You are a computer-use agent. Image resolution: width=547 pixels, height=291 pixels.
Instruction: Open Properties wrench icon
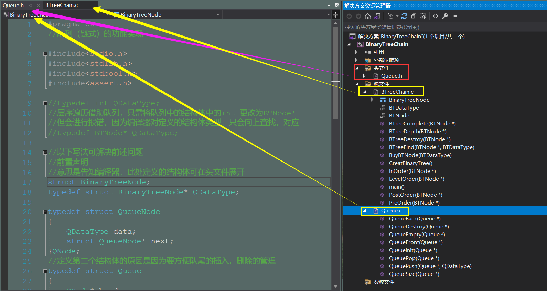[445, 16]
